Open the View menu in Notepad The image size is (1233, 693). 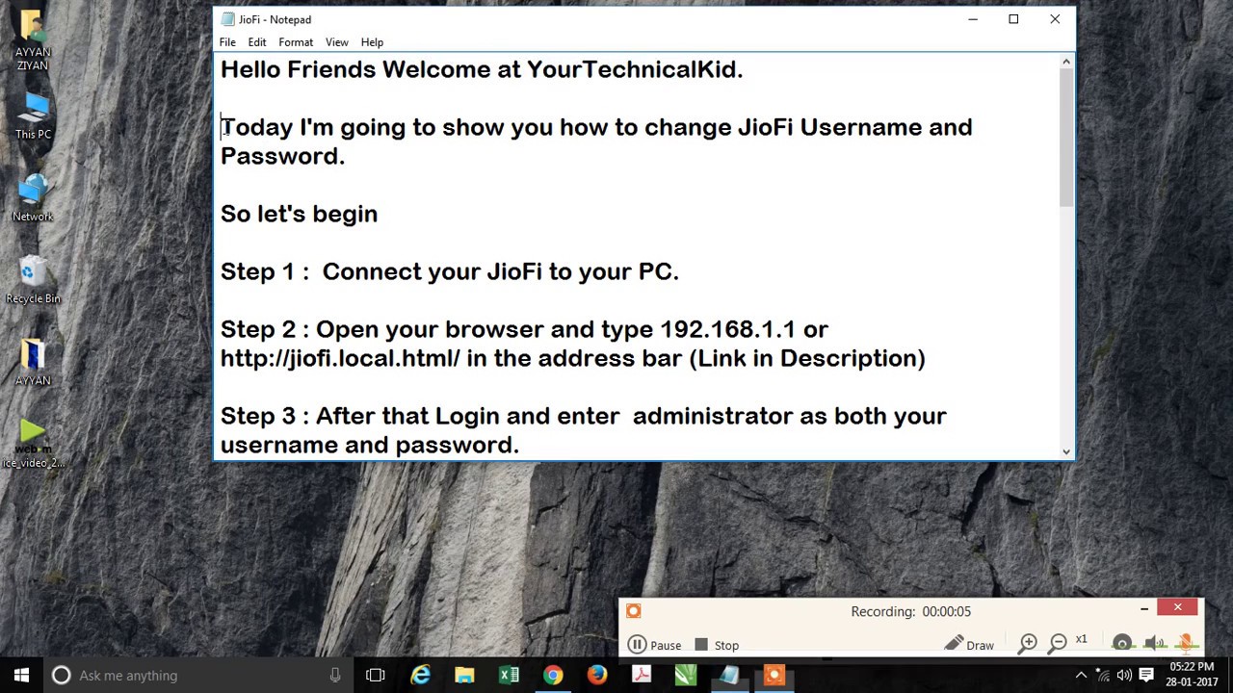(336, 42)
